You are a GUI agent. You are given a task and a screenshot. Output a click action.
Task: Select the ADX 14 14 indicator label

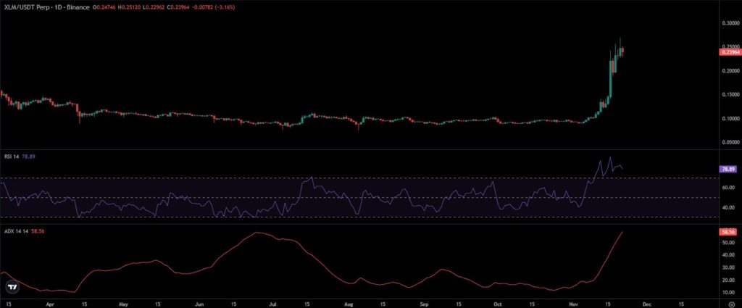pos(15,231)
